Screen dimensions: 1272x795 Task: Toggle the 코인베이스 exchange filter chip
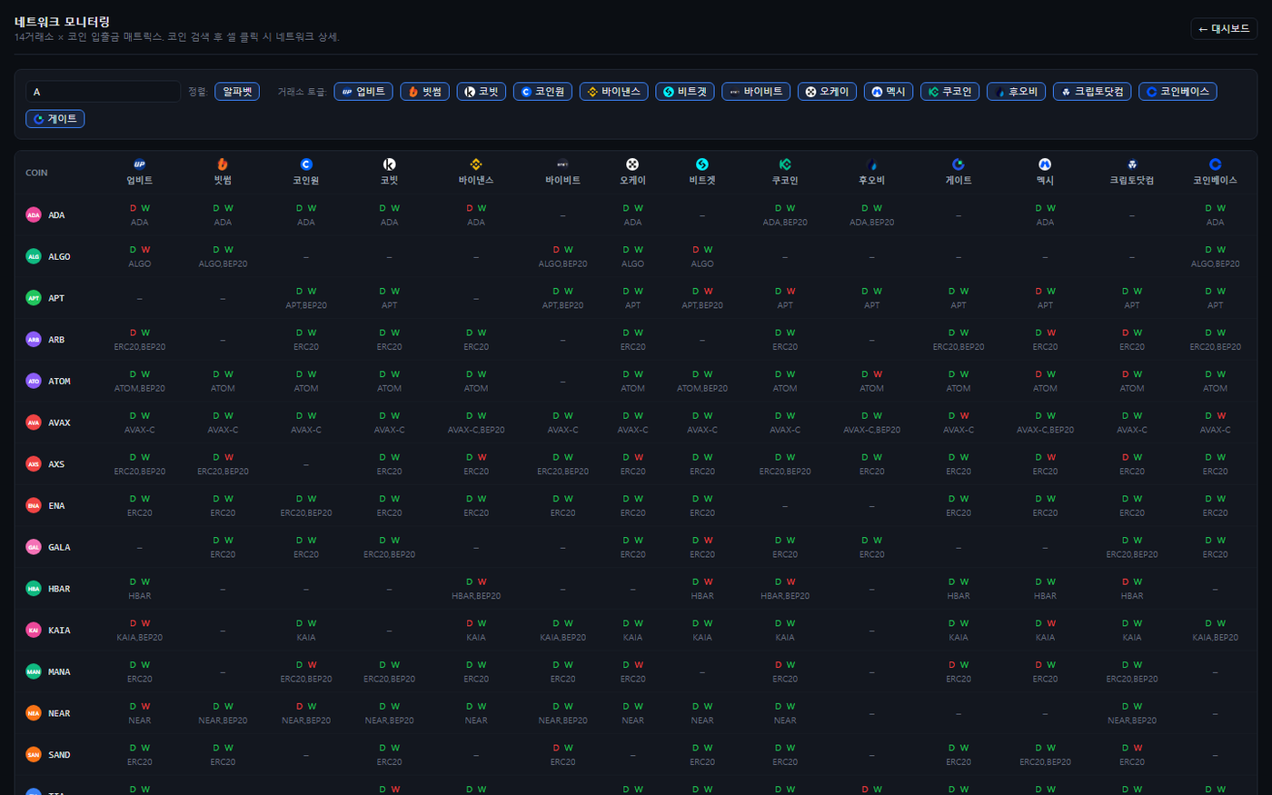(x=1178, y=92)
